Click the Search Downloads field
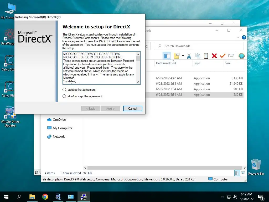This screenshot has width=269, height=202. (199, 46)
